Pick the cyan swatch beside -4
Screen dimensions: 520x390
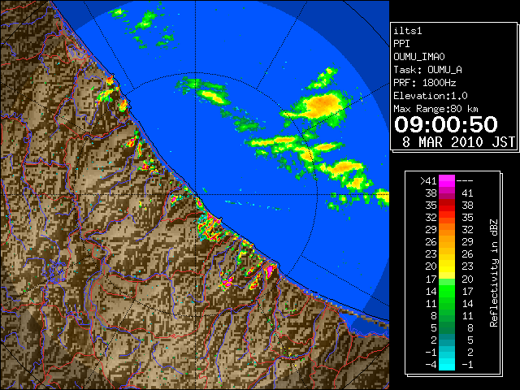pos(447,365)
